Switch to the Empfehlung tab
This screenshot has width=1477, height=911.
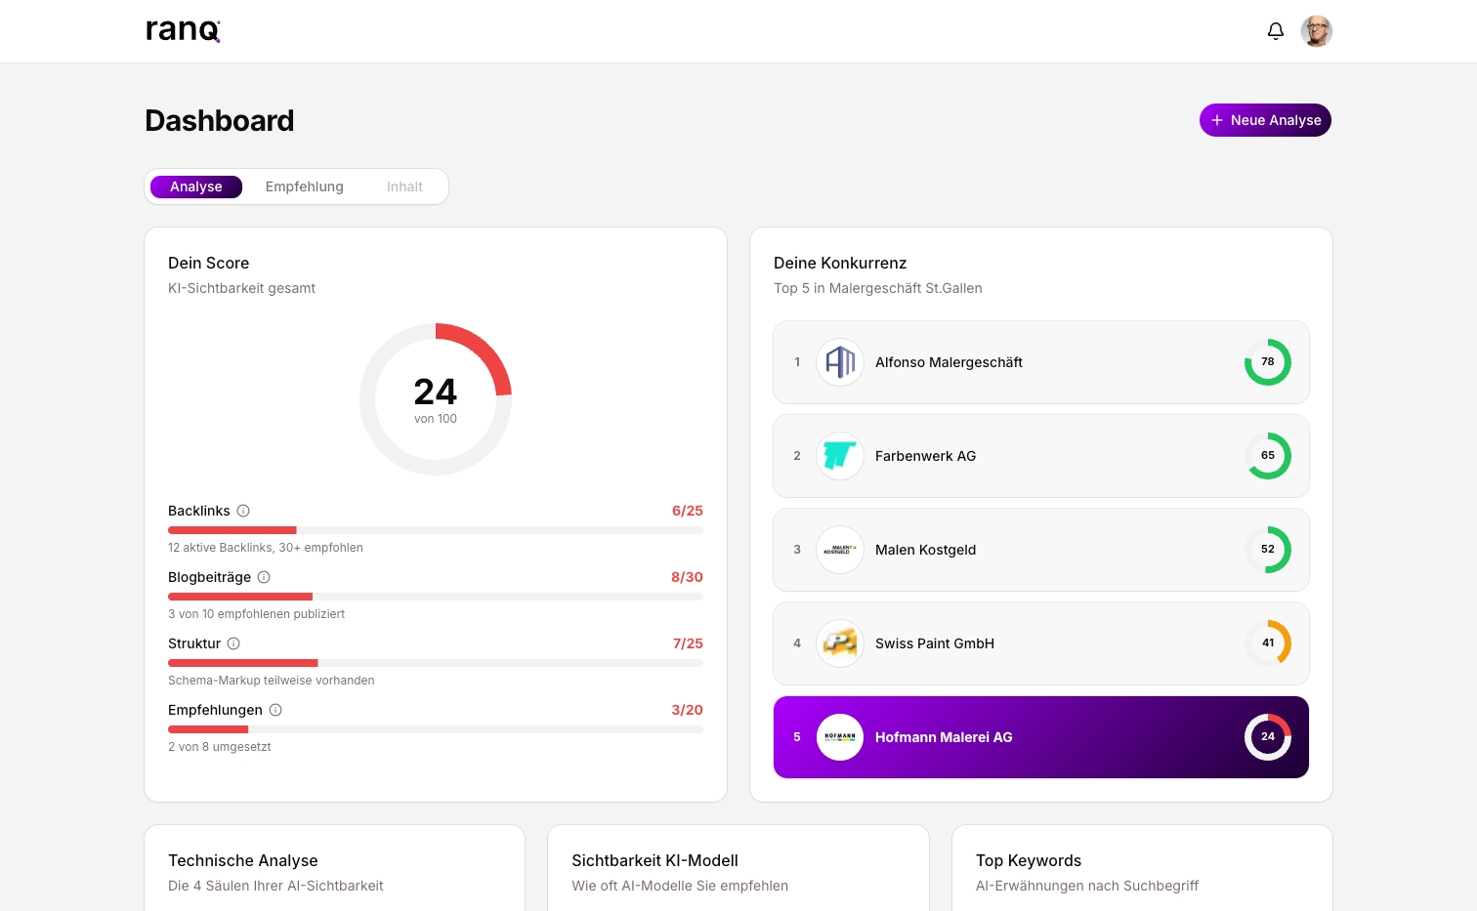tap(304, 186)
